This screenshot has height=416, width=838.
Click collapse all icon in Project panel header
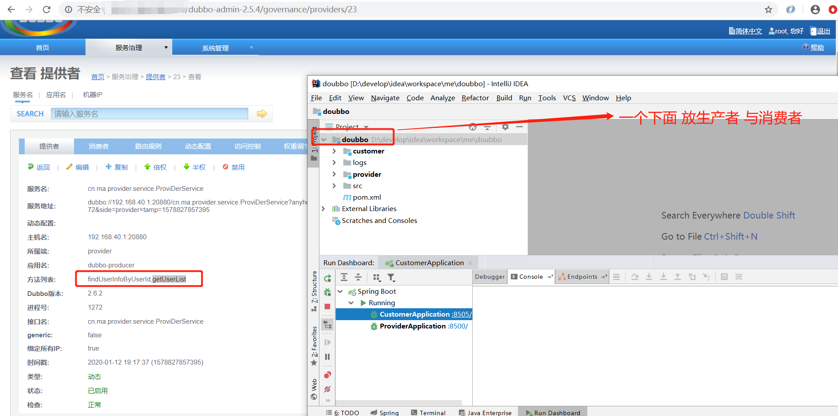point(487,127)
